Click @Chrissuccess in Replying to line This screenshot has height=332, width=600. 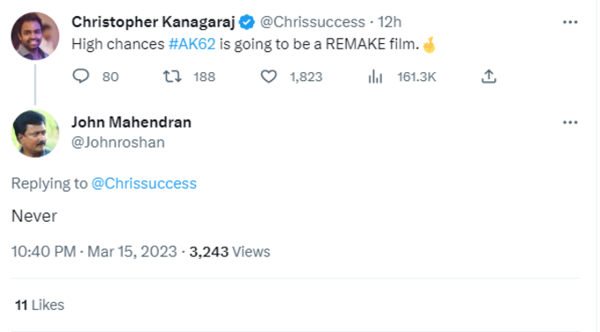coord(144,184)
